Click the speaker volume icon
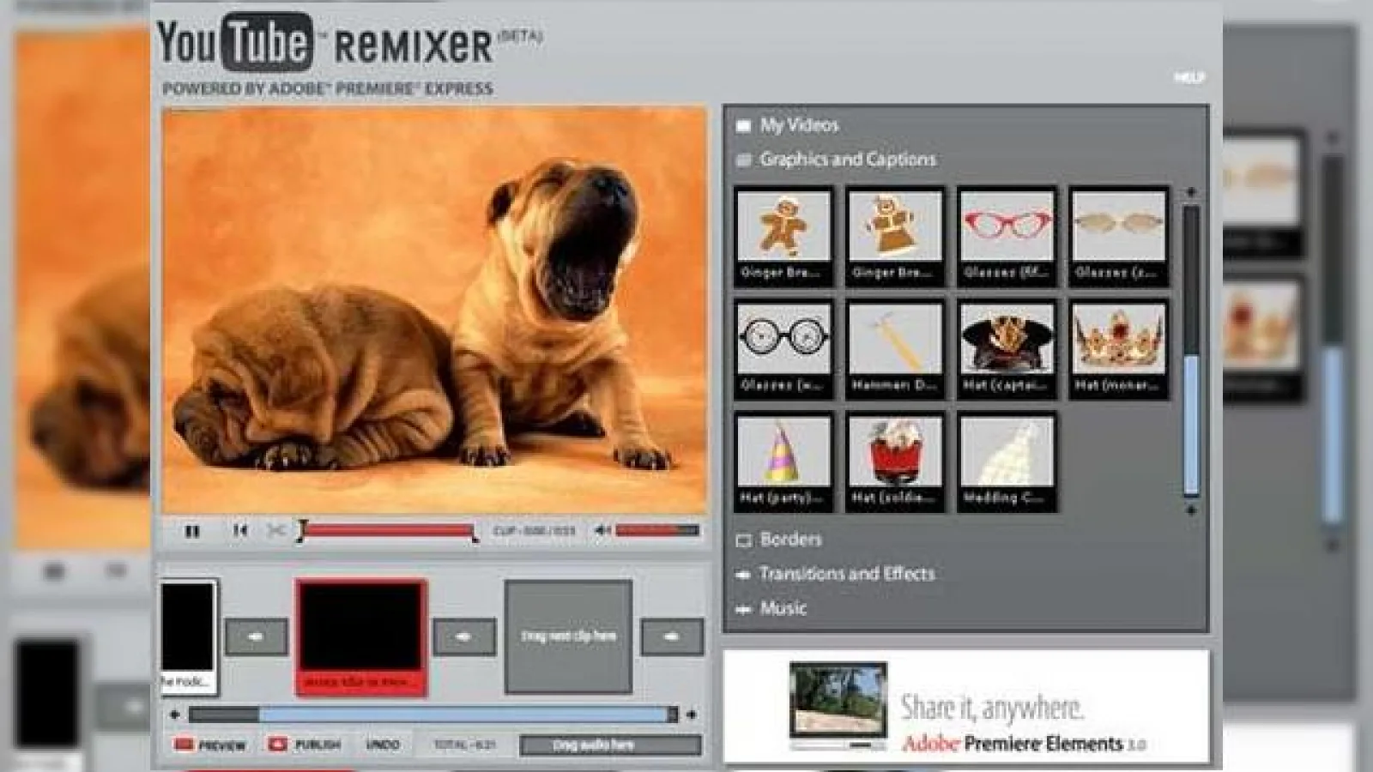This screenshot has height=772, width=1373. point(603,531)
